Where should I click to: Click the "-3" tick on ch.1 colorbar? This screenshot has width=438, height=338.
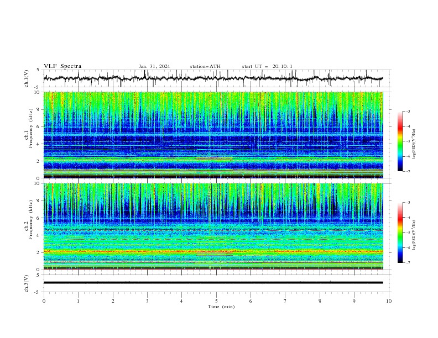[x=408, y=111]
